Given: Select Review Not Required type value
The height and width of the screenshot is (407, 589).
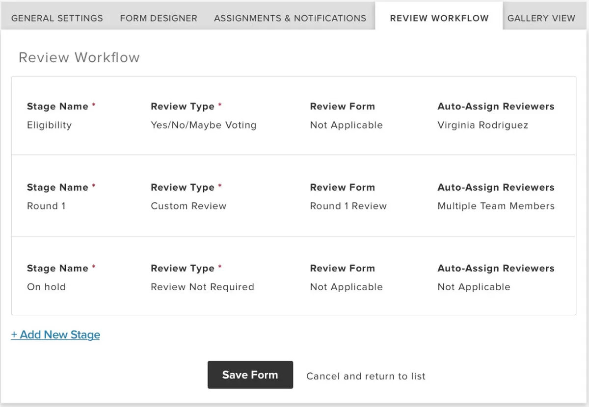Looking at the screenshot, I should click(x=202, y=287).
